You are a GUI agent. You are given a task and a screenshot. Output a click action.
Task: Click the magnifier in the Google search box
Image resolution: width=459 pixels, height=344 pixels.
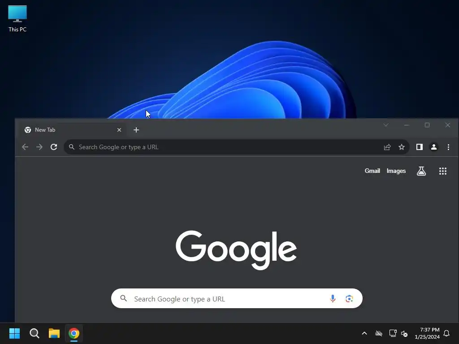click(124, 298)
